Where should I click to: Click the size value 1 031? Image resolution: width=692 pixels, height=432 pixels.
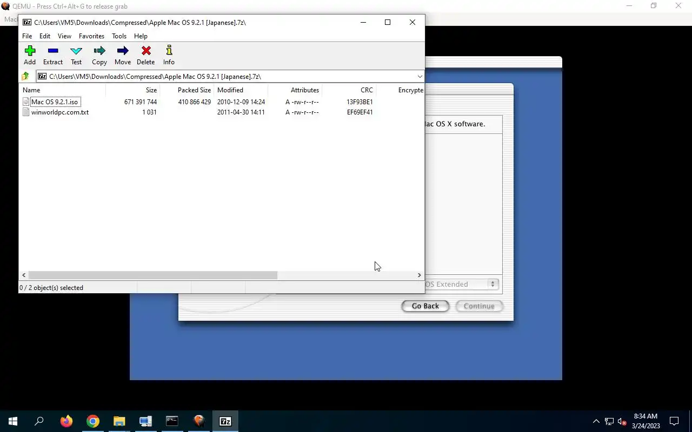150,112
